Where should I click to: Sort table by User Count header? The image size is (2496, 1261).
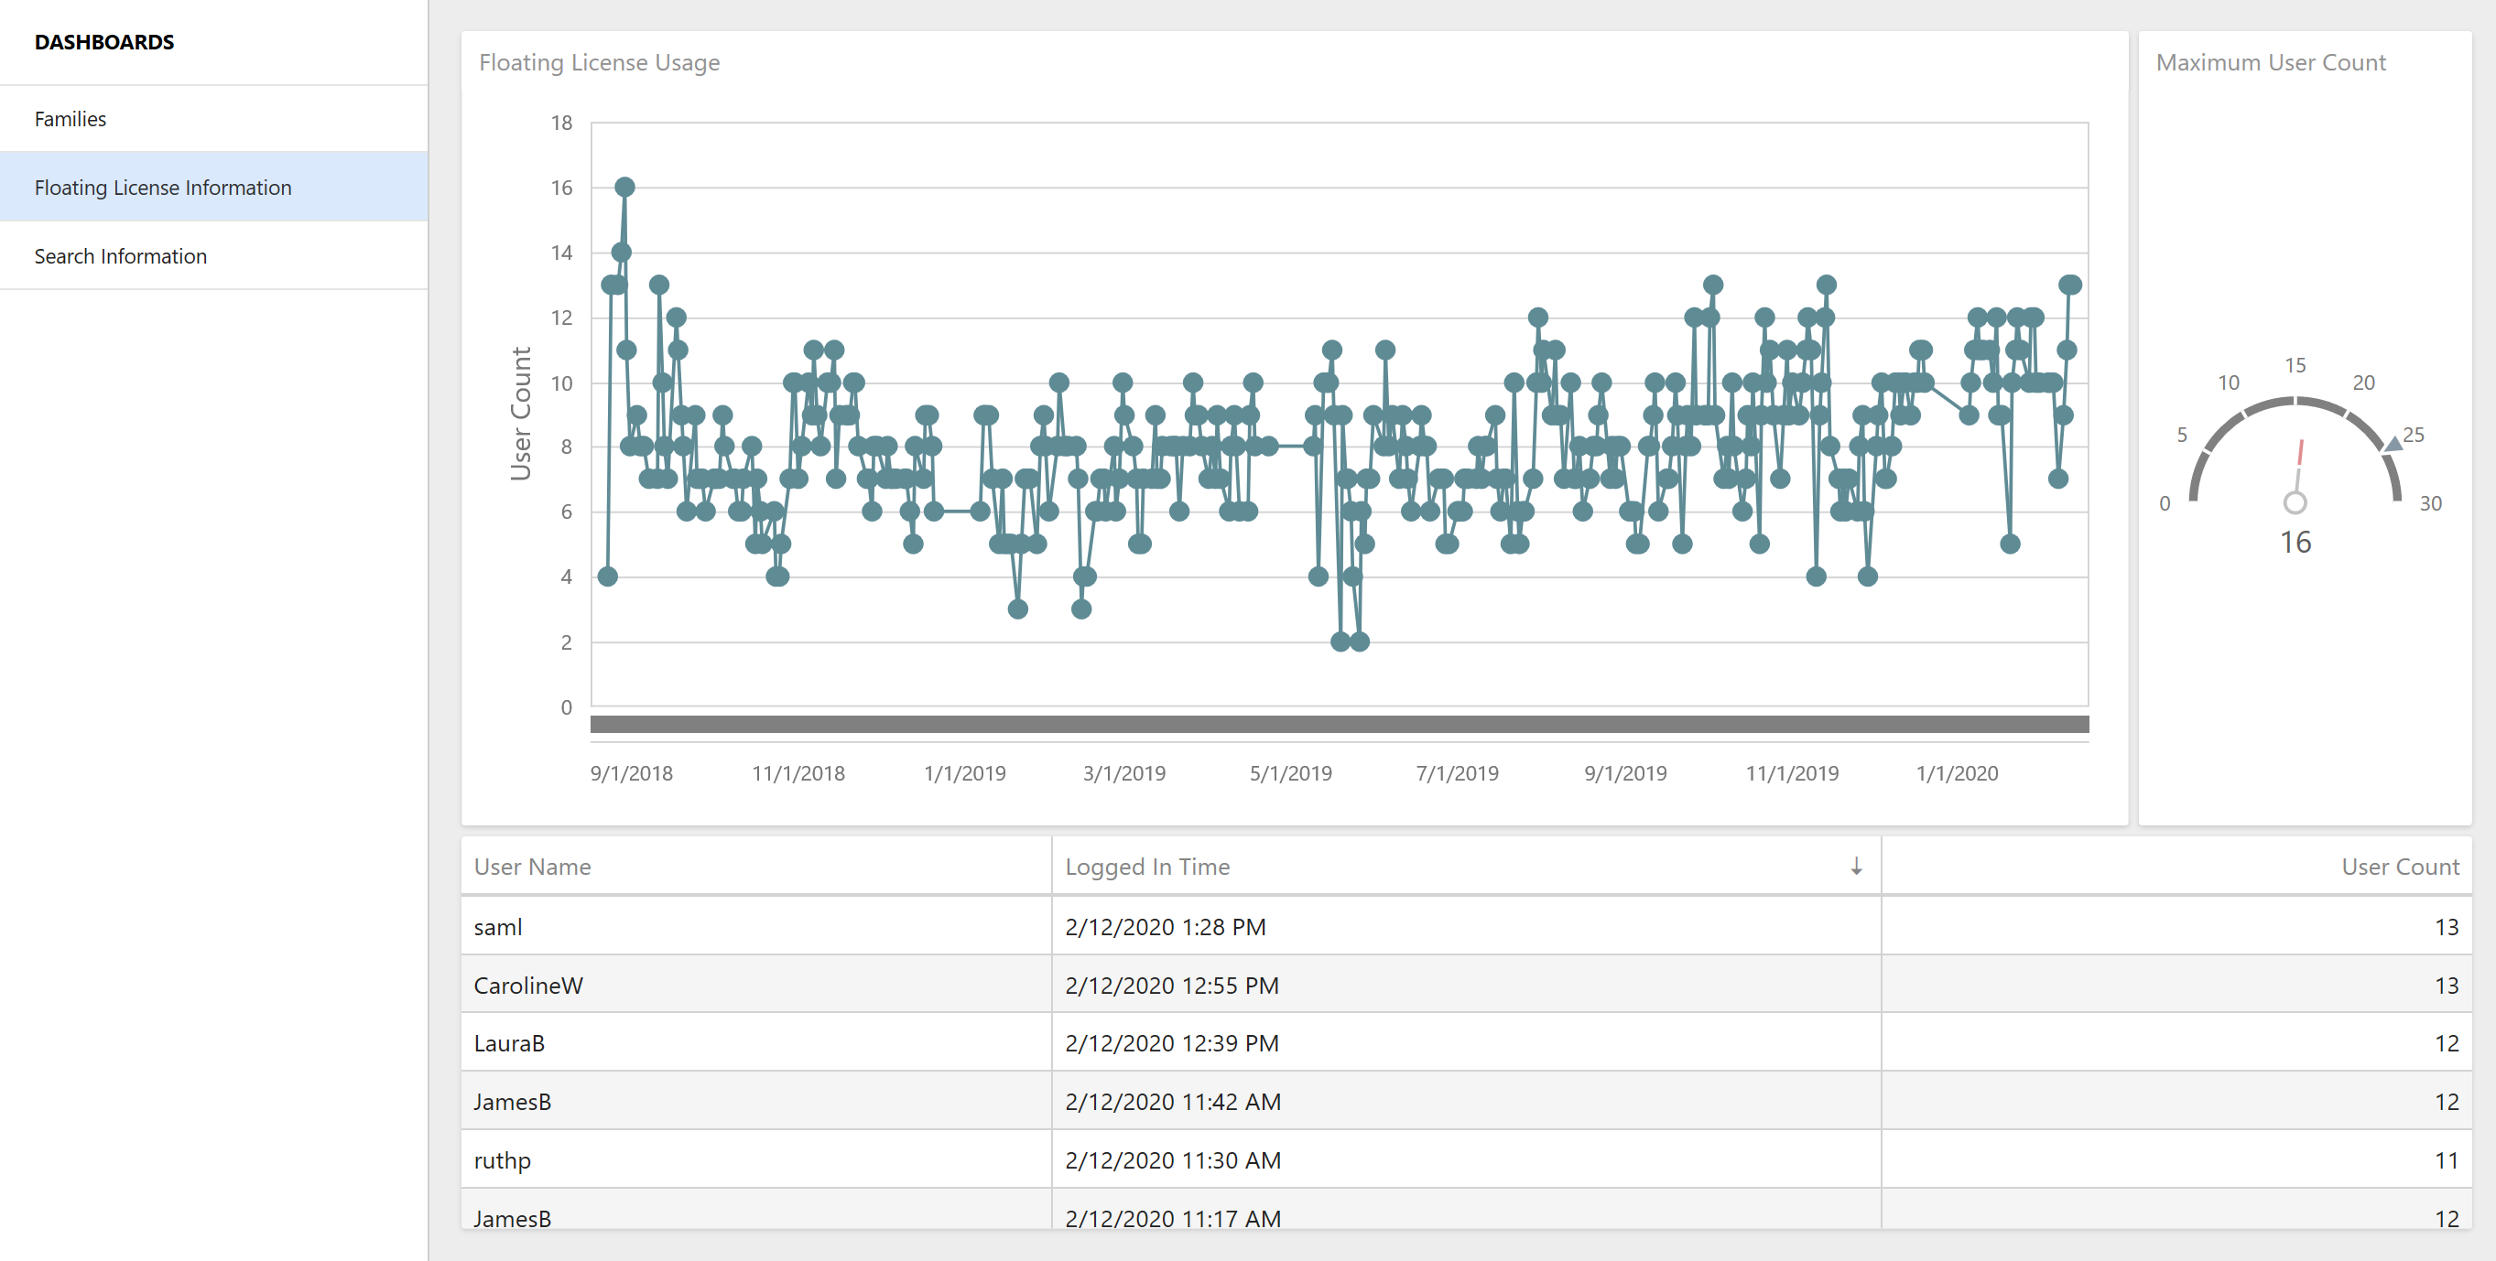pos(2399,867)
